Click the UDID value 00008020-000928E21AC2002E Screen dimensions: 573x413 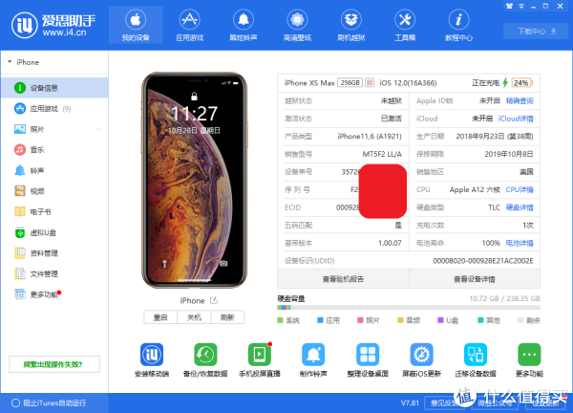point(482,261)
